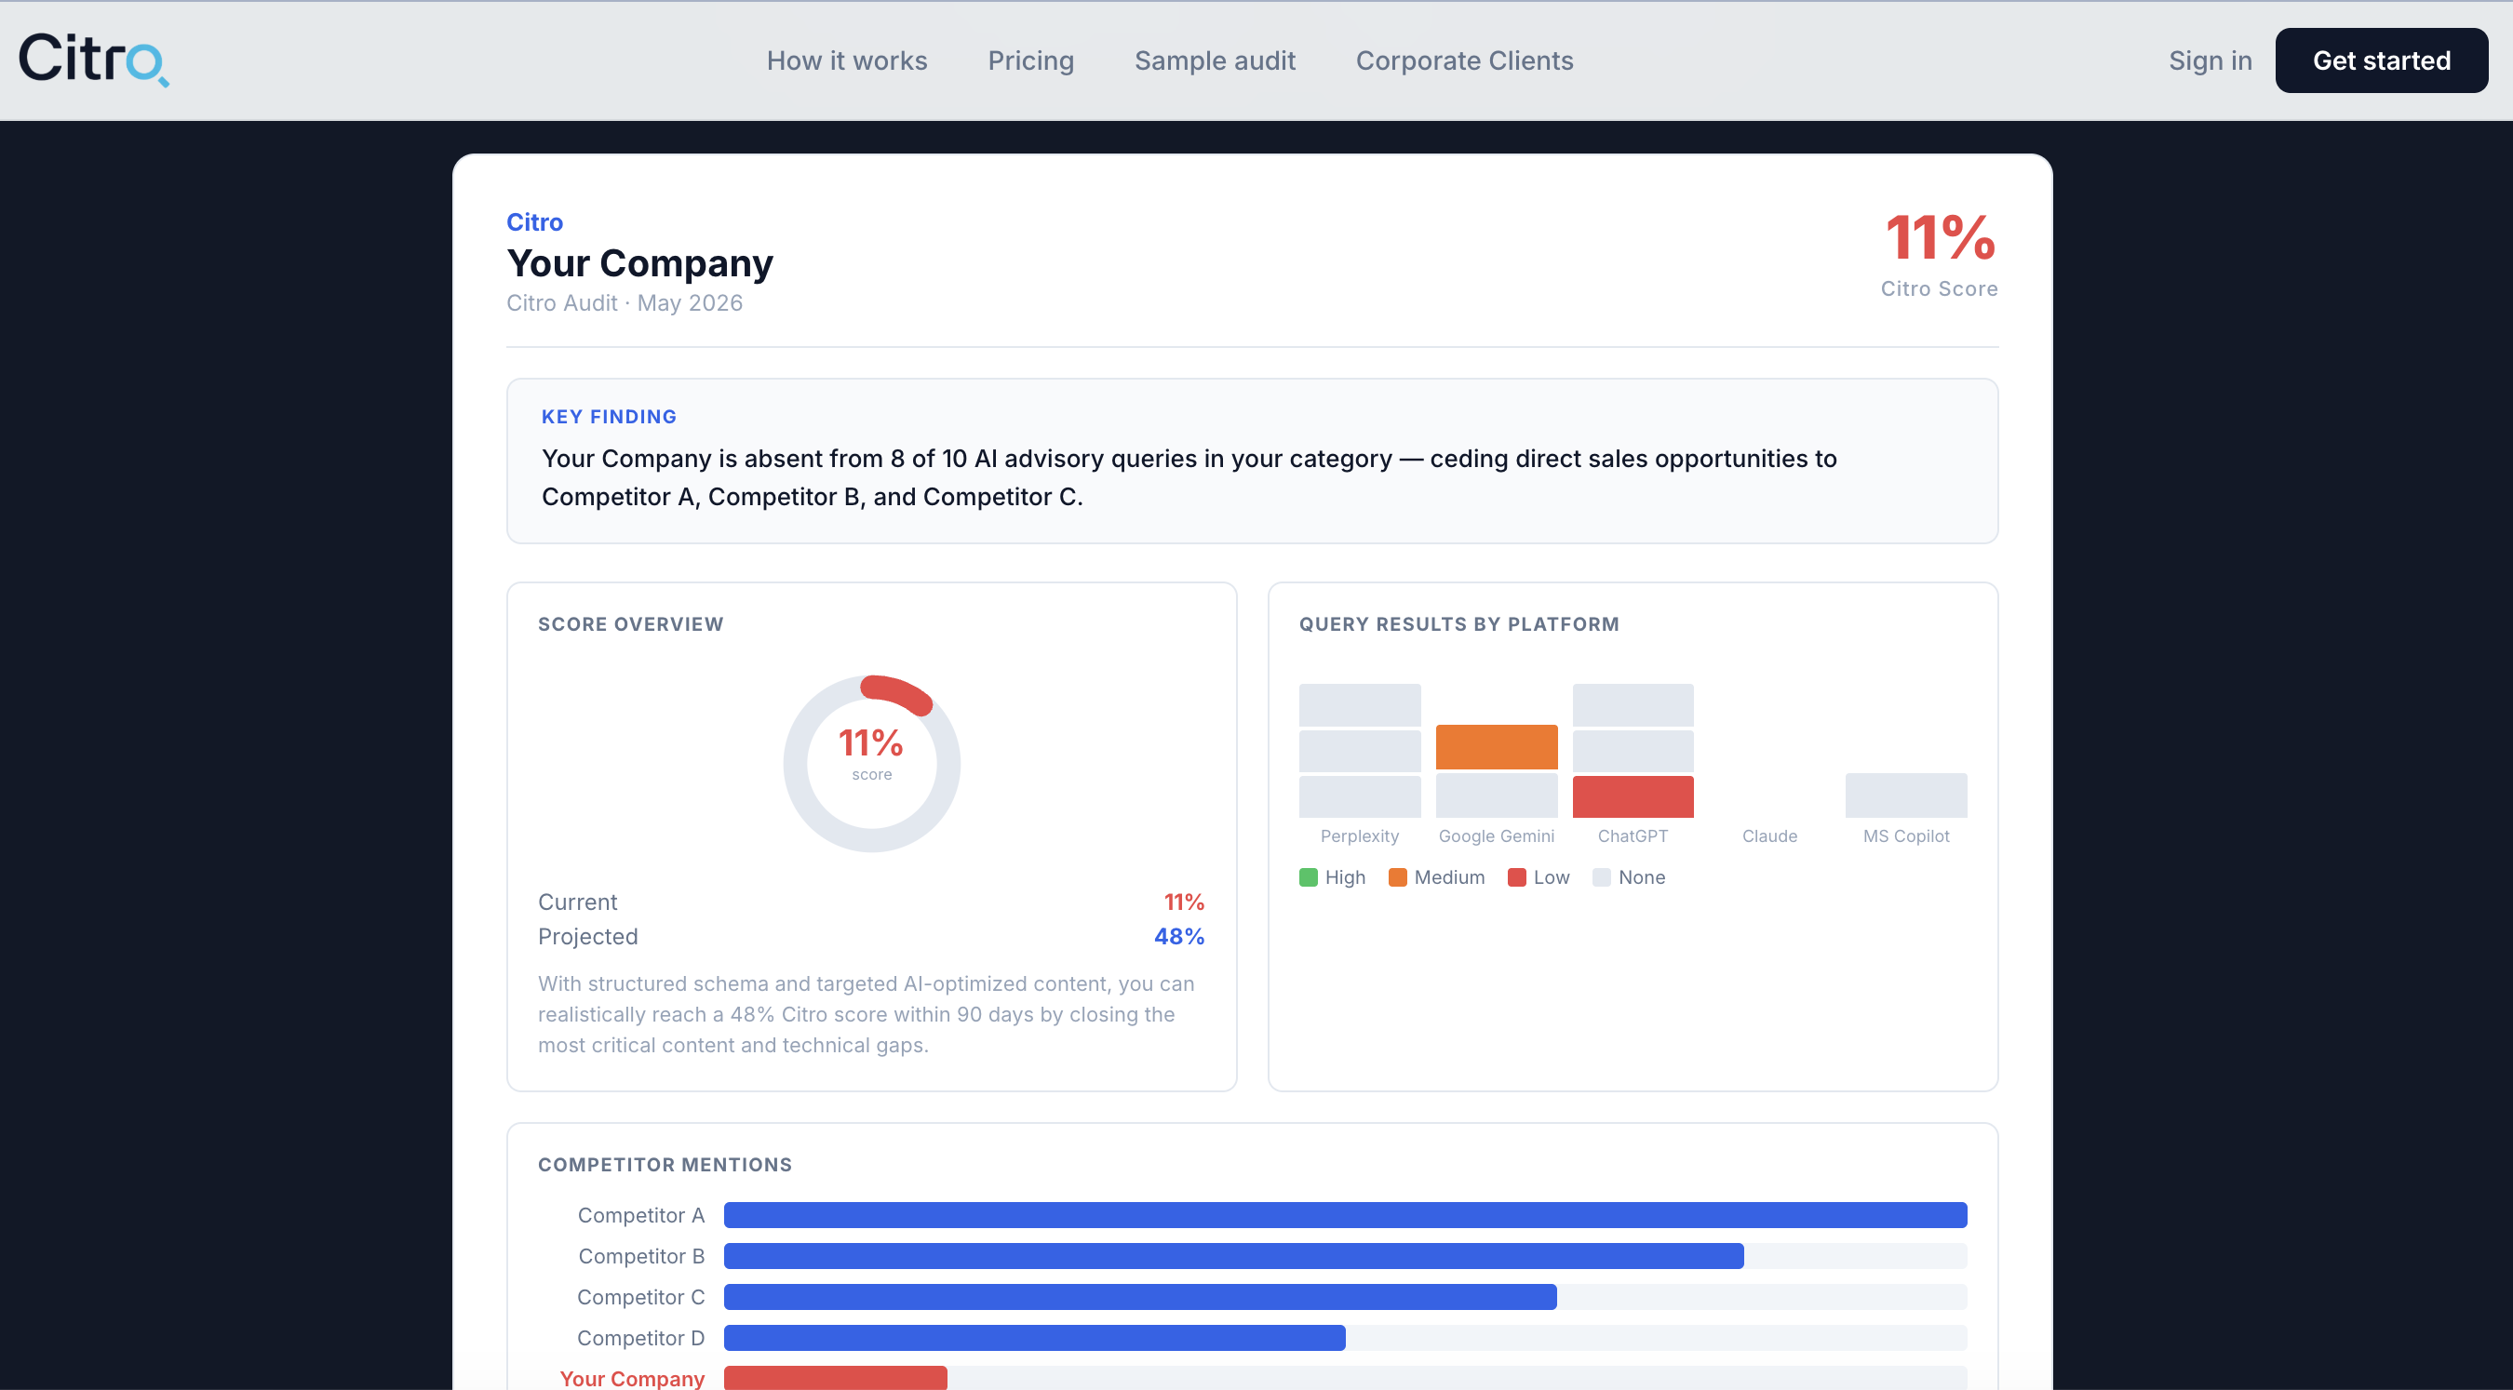Click the orange Google Gemini medium bar

tap(1497, 747)
